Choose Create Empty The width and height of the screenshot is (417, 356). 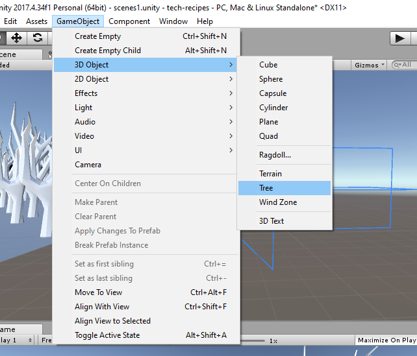pos(145,36)
